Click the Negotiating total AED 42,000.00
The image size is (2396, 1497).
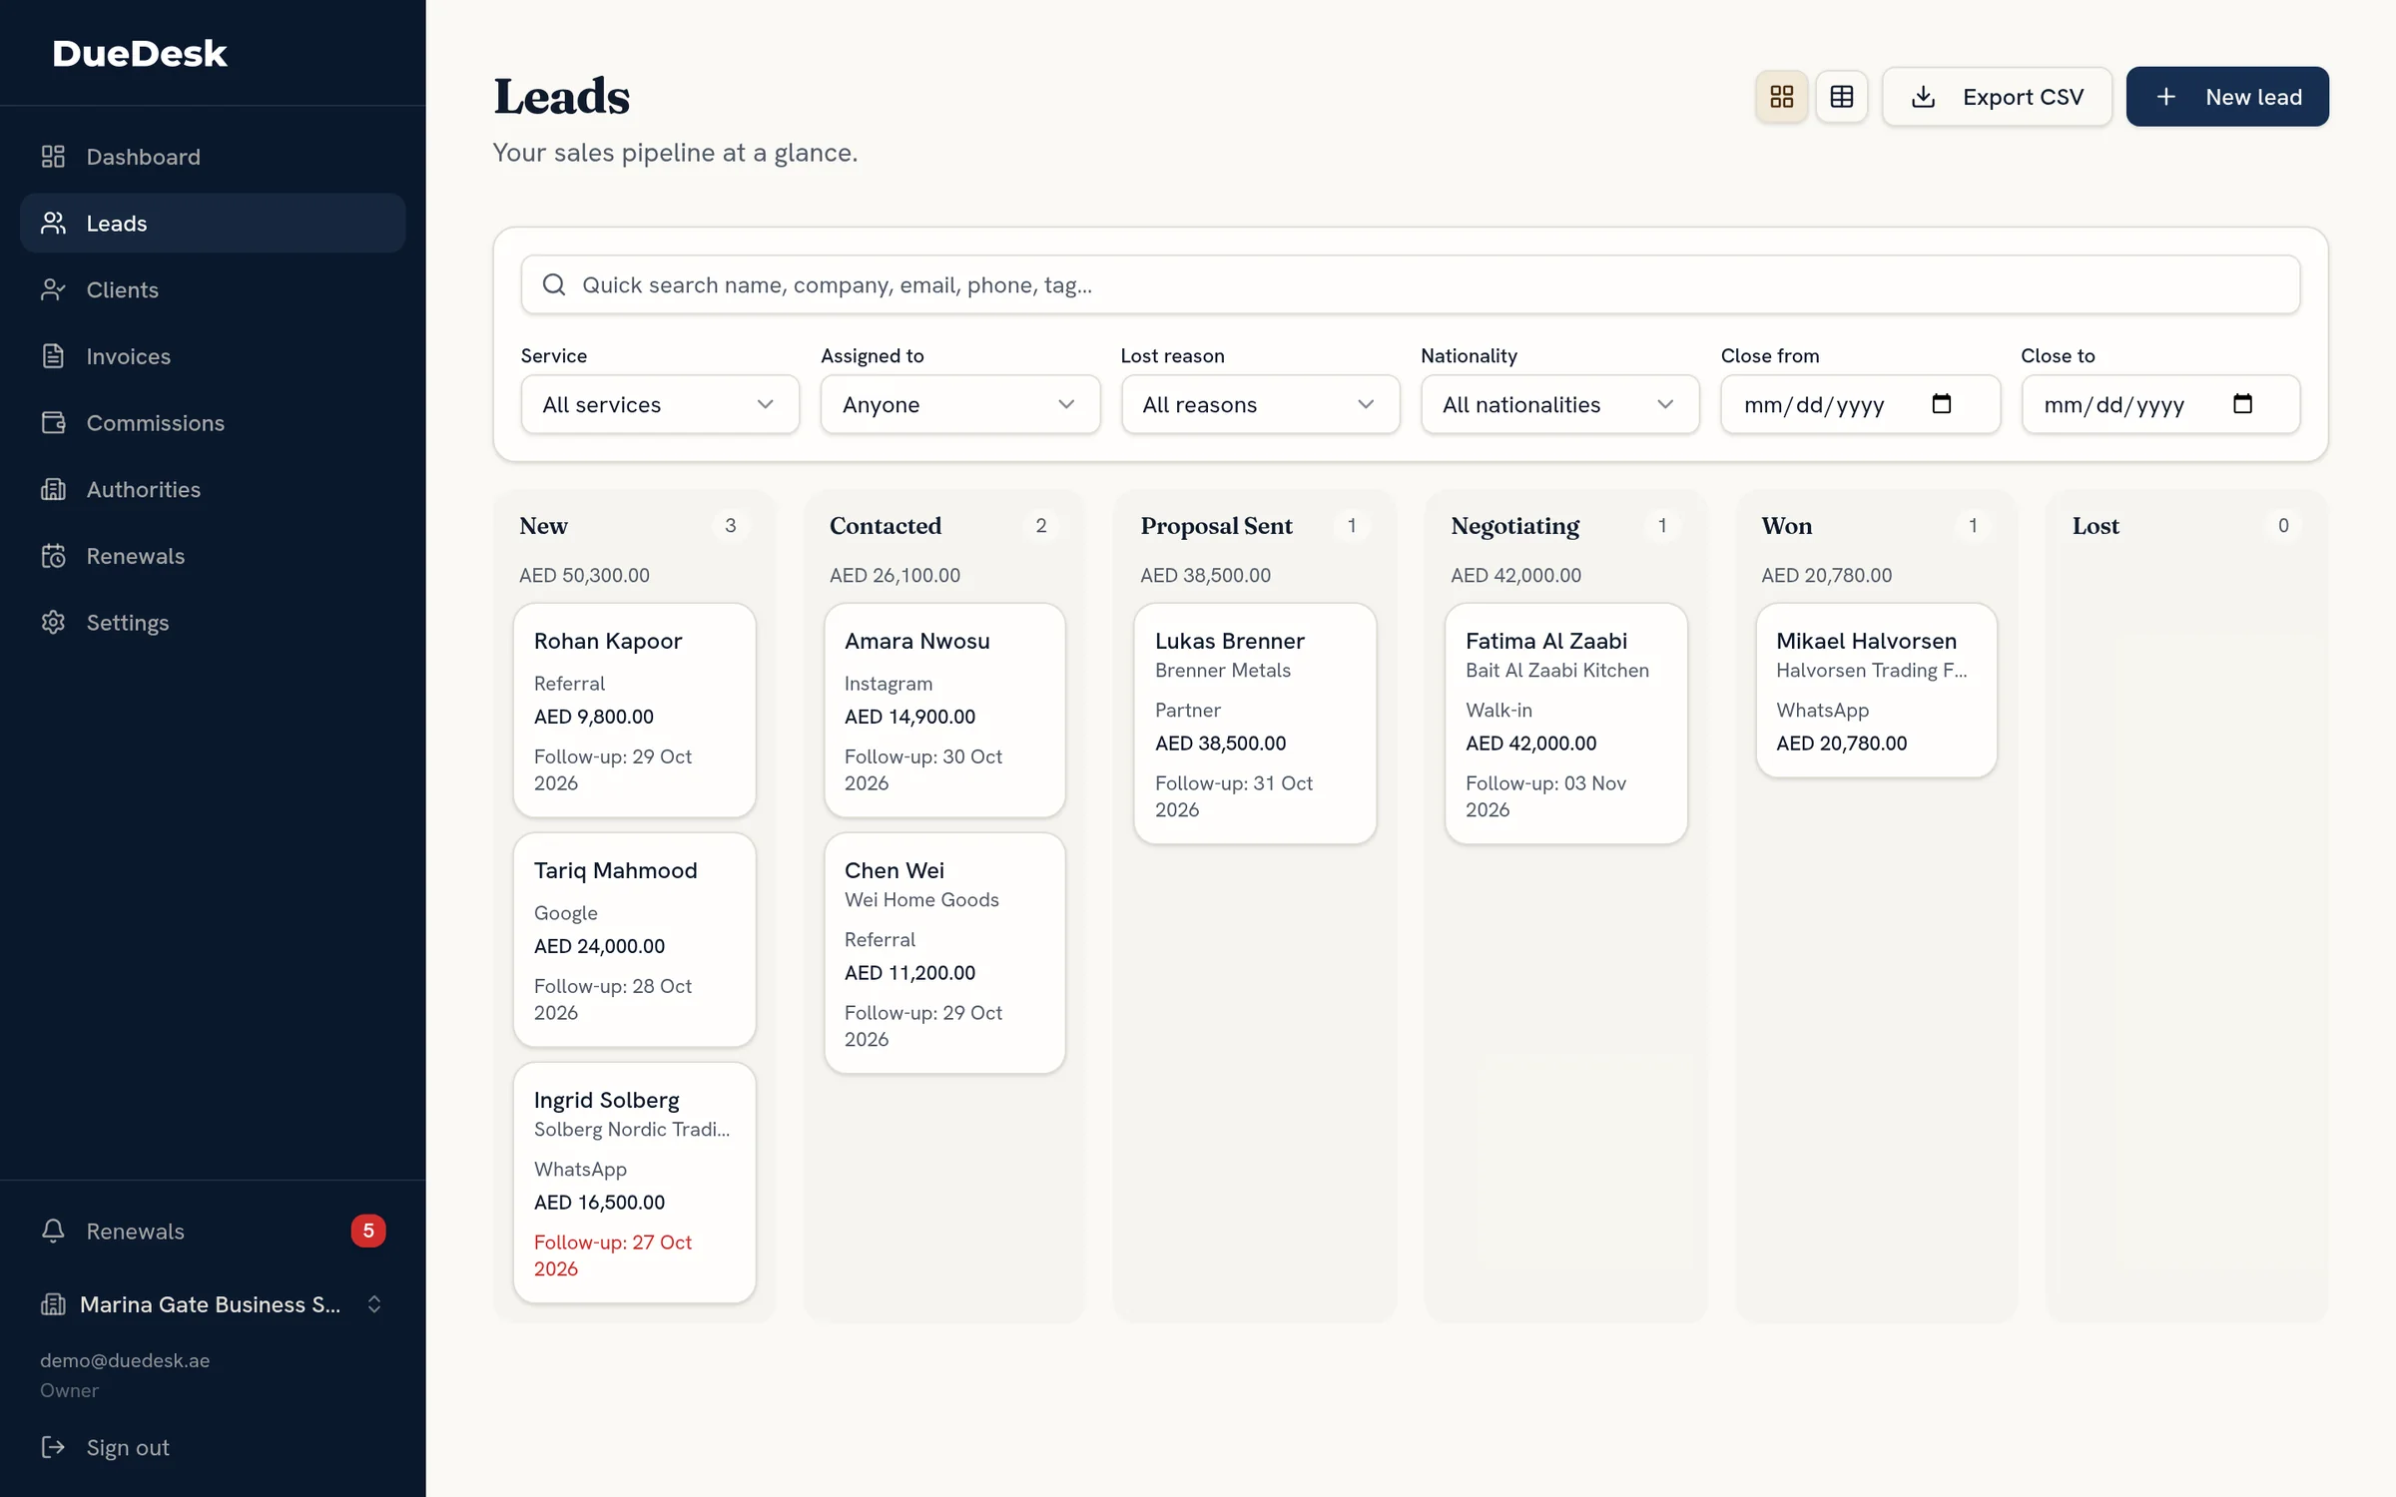pyautogui.click(x=1515, y=575)
